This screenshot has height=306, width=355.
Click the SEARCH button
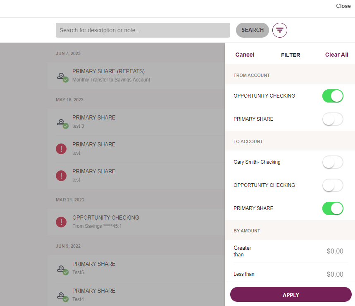253,30
